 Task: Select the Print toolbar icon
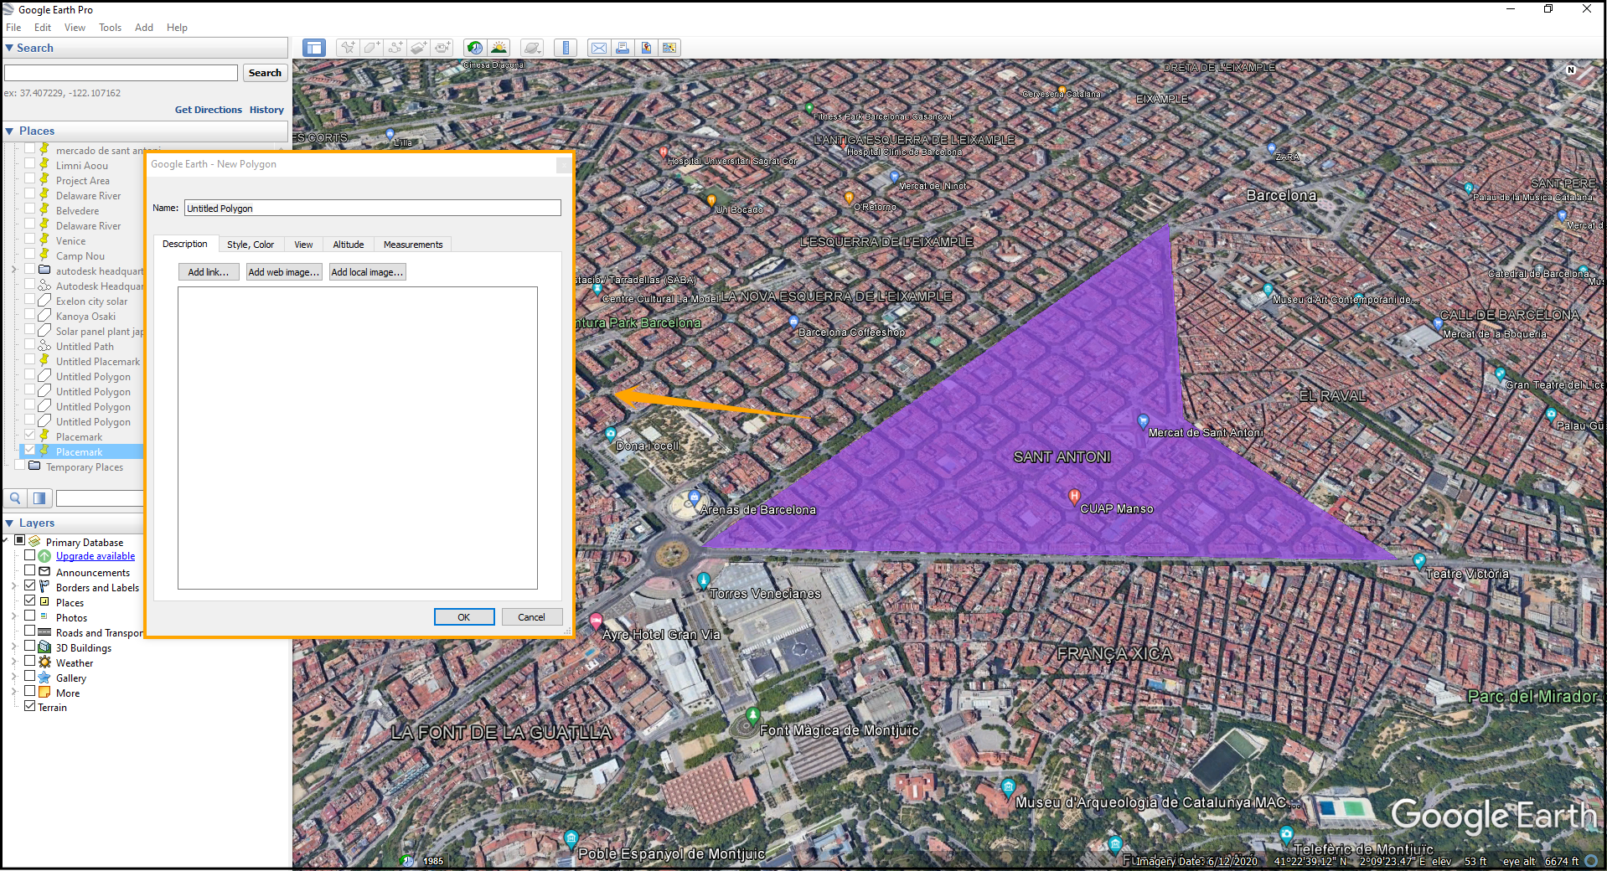point(623,48)
